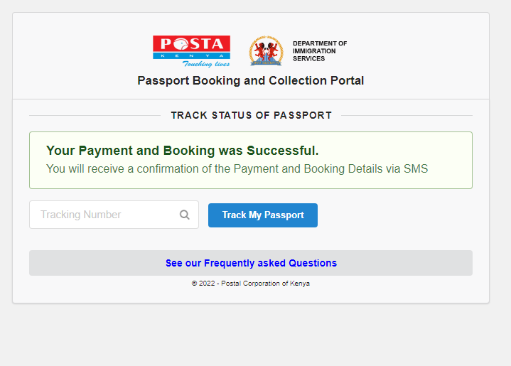Click the blue KENYA strip under Posta
The height and width of the screenshot is (366, 511).
point(191,55)
